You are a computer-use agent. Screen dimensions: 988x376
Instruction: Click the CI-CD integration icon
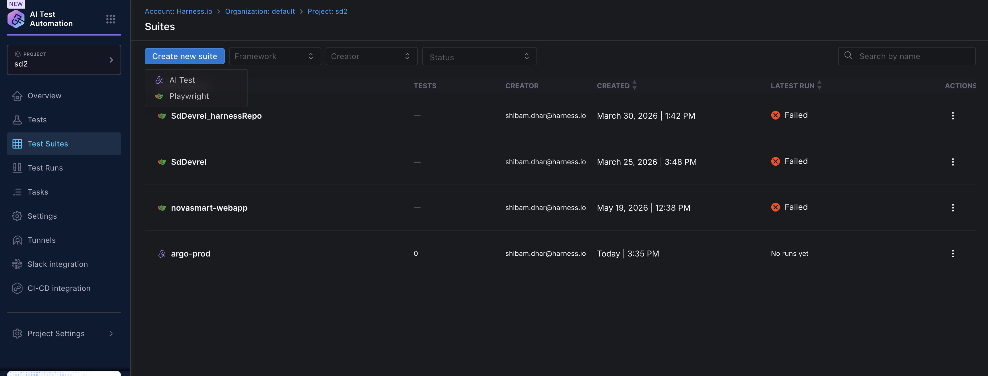coord(17,288)
